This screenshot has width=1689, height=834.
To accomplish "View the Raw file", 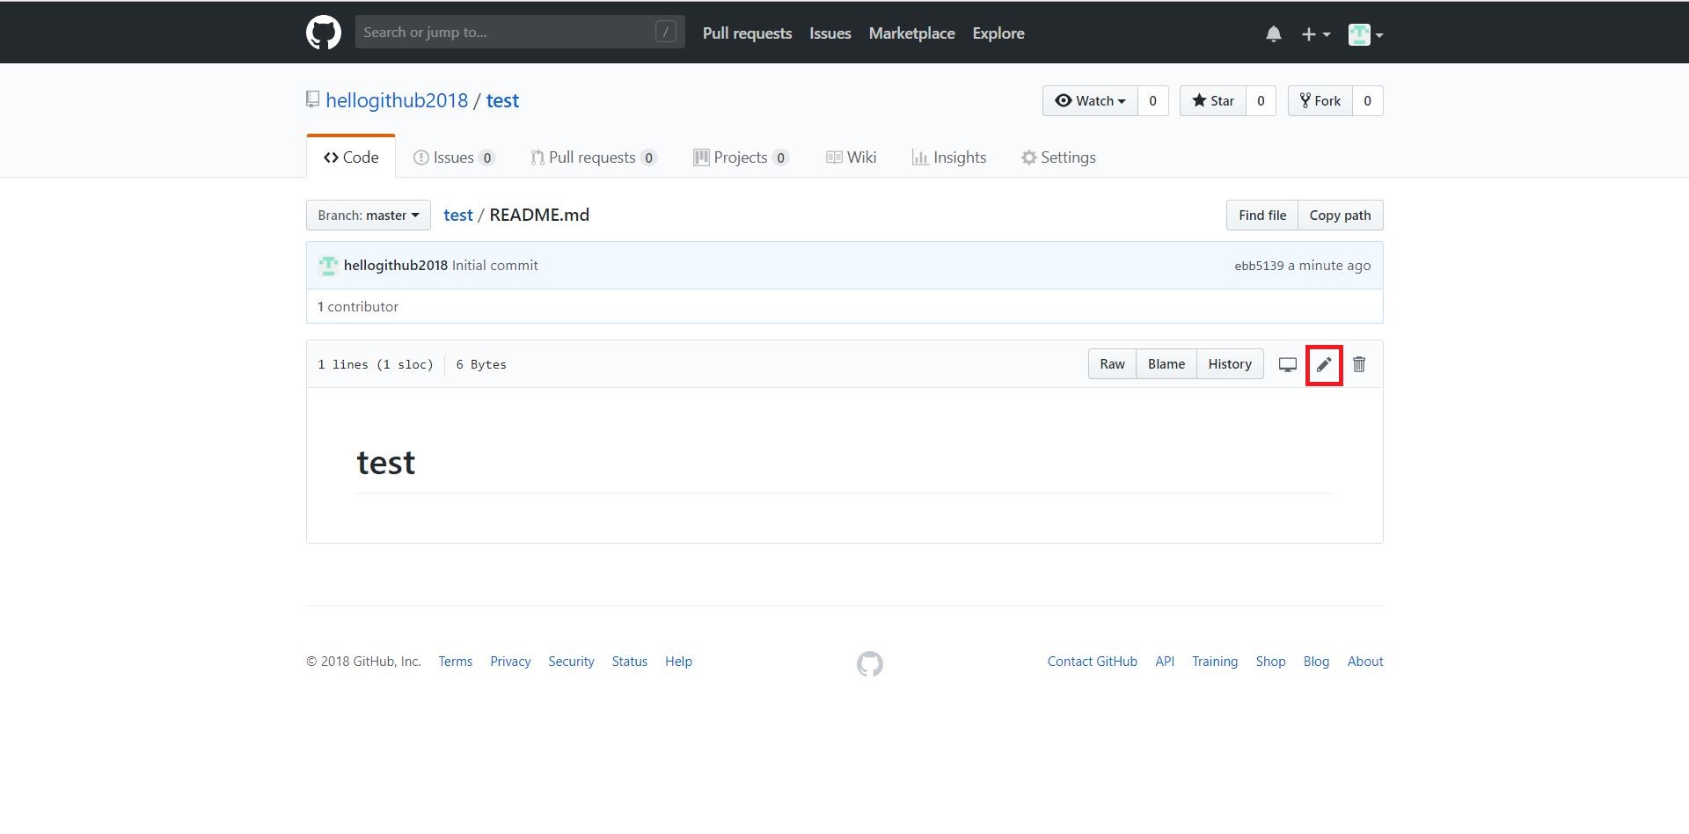I will pos(1112,364).
